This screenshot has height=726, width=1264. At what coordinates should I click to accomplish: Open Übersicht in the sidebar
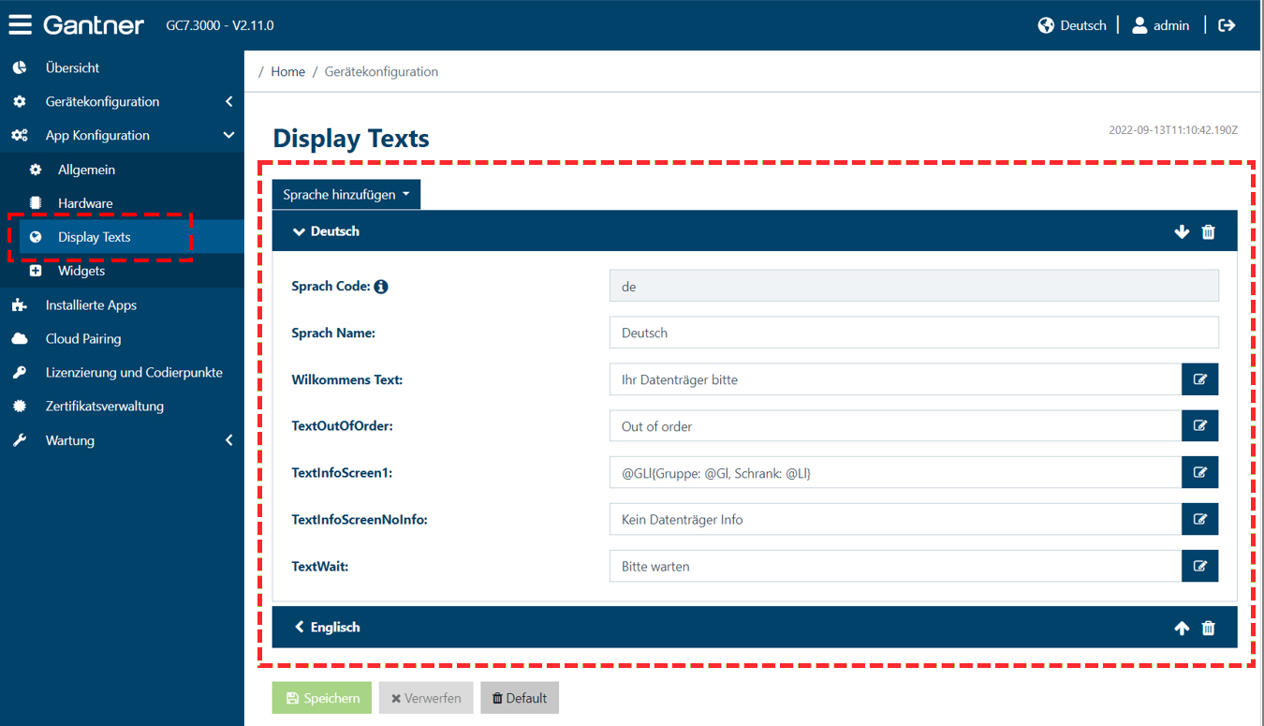click(122, 67)
